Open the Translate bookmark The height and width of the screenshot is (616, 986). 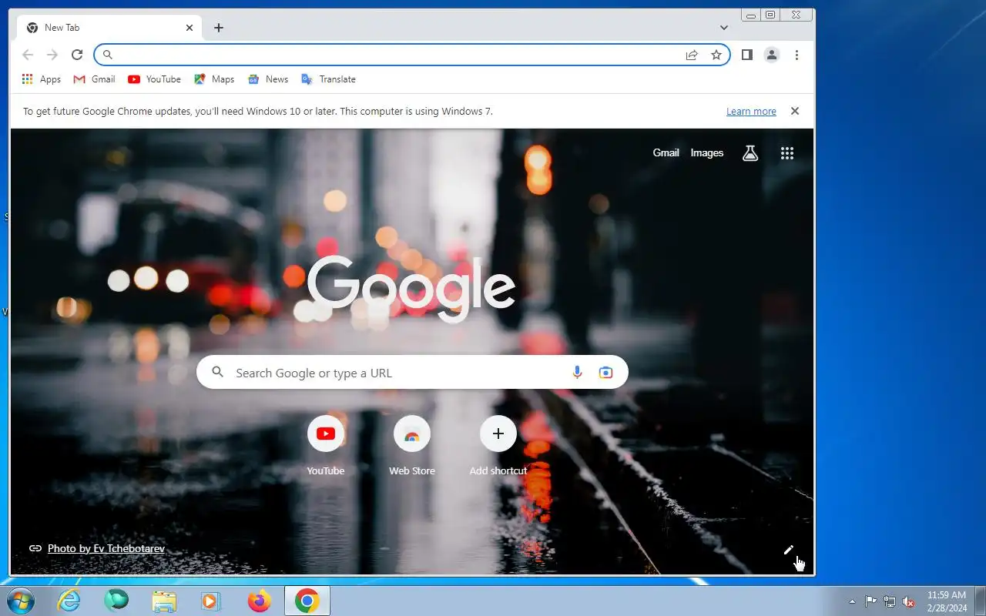click(x=329, y=79)
